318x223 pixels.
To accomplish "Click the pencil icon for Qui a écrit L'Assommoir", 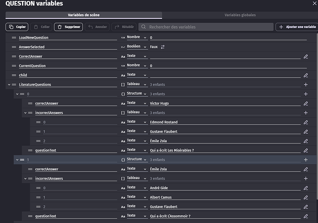I will (x=306, y=216).
